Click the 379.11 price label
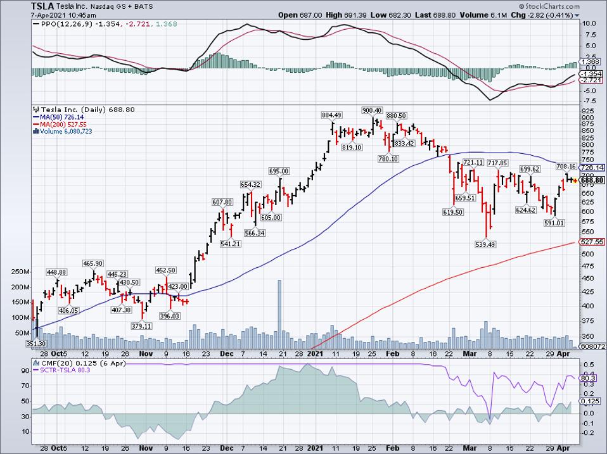This screenshot has width=607, height=454. 141,326
